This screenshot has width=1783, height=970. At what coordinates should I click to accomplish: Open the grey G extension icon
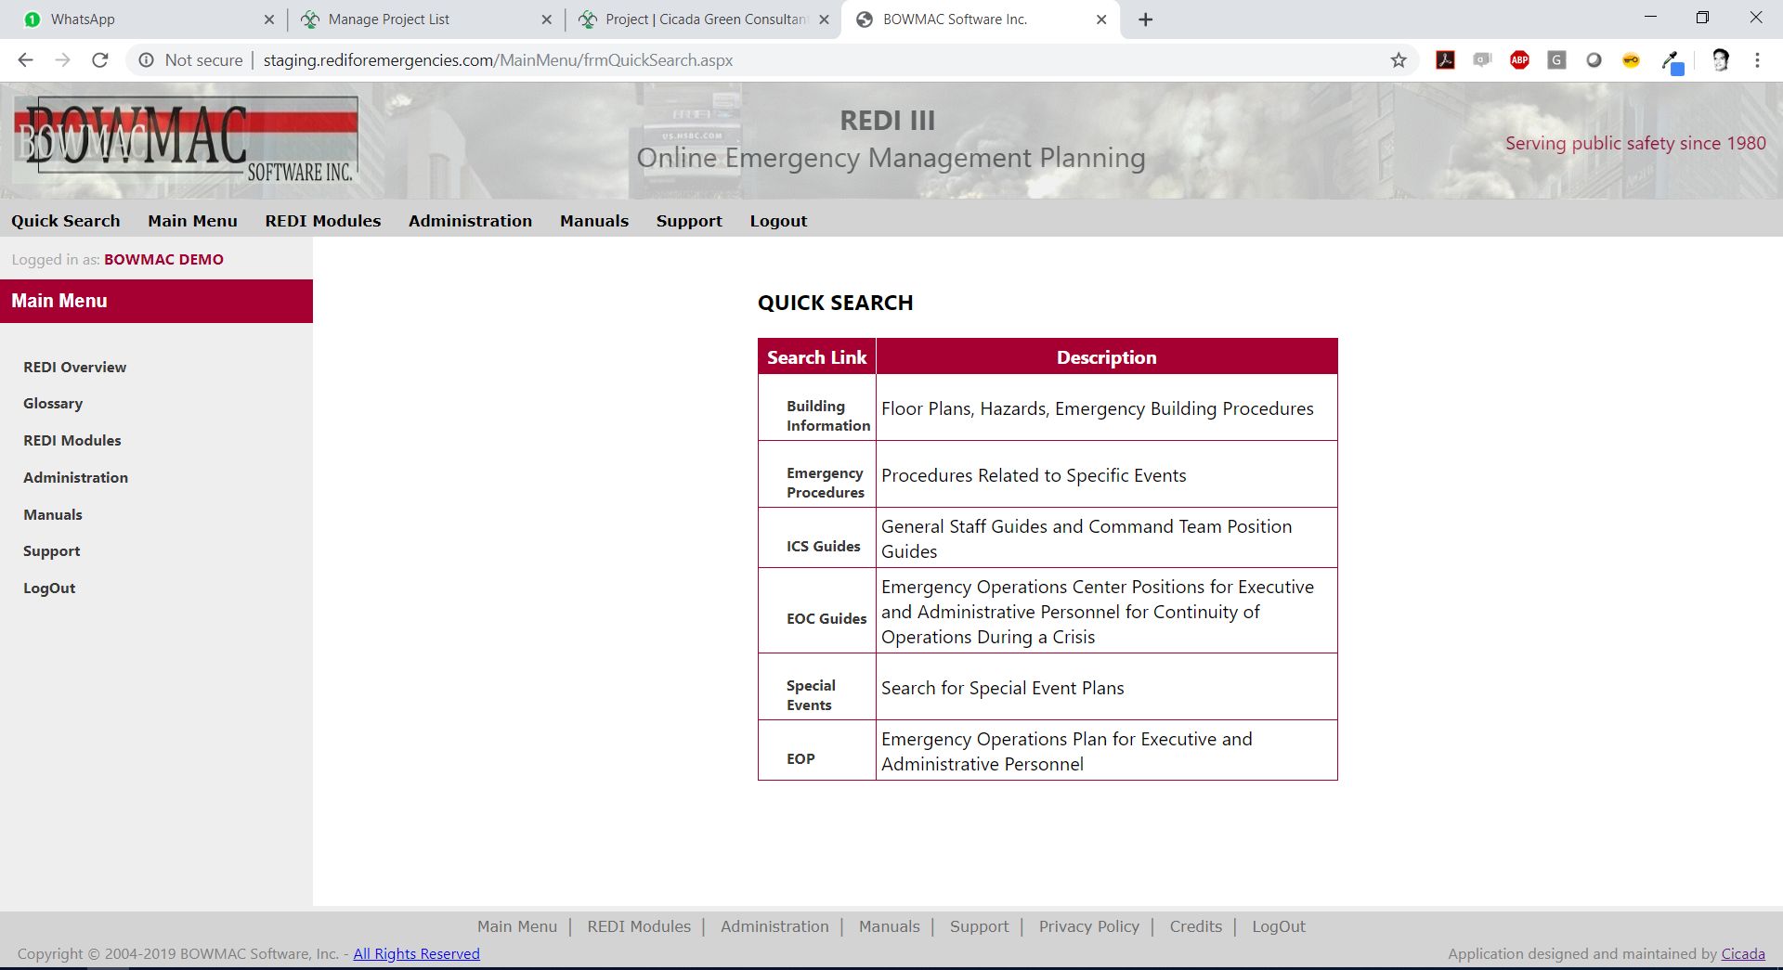click(x=1557, y=60)
